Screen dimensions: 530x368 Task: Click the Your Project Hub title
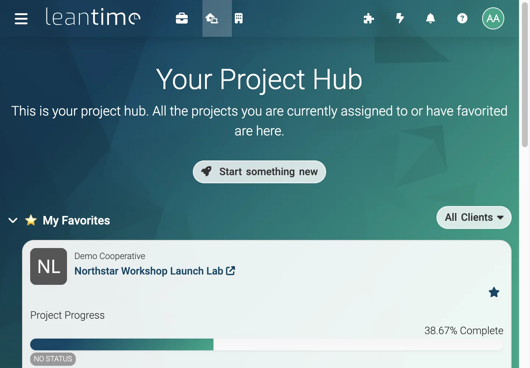click(259, 79)
